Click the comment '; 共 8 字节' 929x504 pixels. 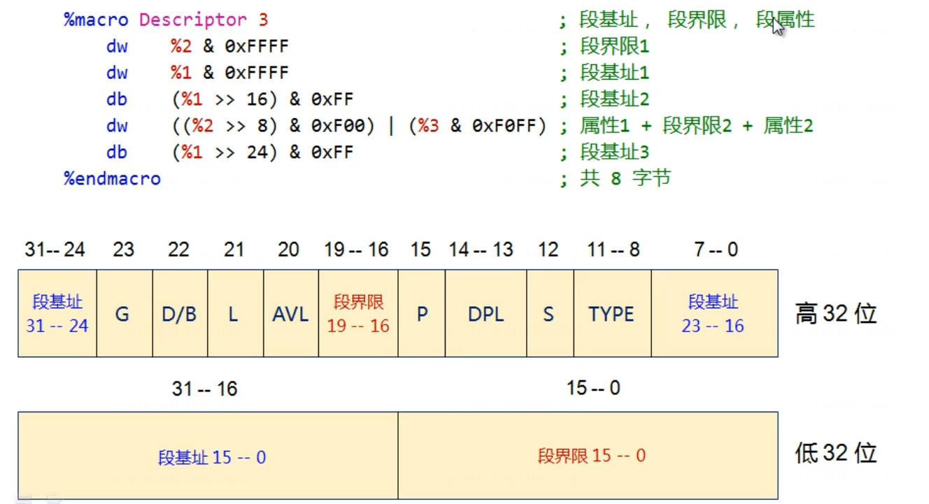[x=615, y=178]
